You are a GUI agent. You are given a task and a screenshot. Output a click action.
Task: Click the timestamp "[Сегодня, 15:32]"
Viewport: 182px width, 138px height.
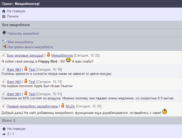coord(87,55)
